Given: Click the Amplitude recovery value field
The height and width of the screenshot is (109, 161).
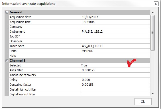Looking at the screenshot, I should coord(115,75).
